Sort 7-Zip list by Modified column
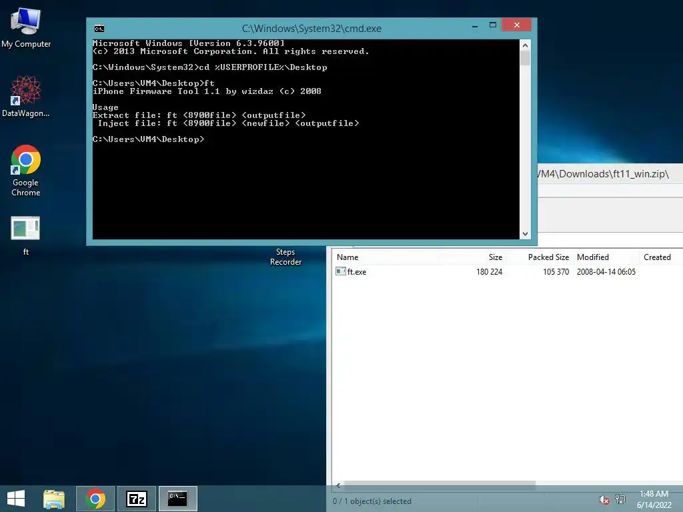Image resolution: width=683 pixels, height=512 pixels. click(593, 257)
